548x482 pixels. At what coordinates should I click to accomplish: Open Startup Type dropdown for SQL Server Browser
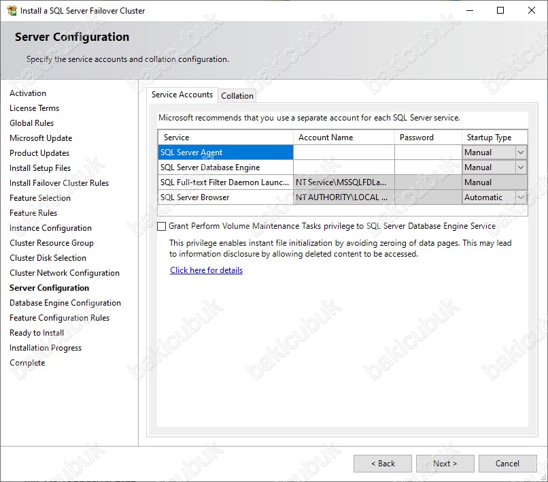click(x=520, y=197)
